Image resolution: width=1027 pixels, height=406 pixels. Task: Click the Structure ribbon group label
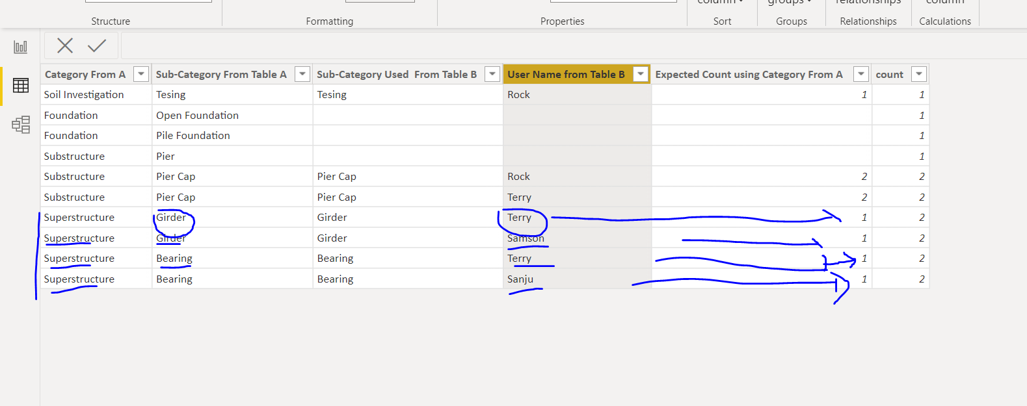[111, 21]
